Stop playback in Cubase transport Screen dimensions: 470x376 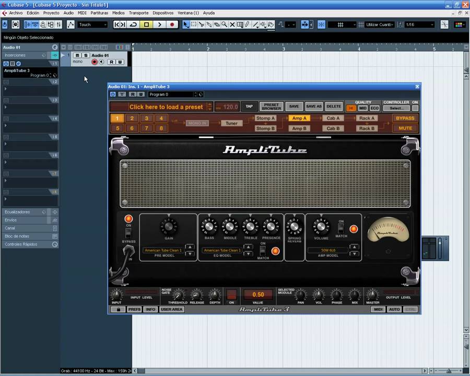pos(146,25)
